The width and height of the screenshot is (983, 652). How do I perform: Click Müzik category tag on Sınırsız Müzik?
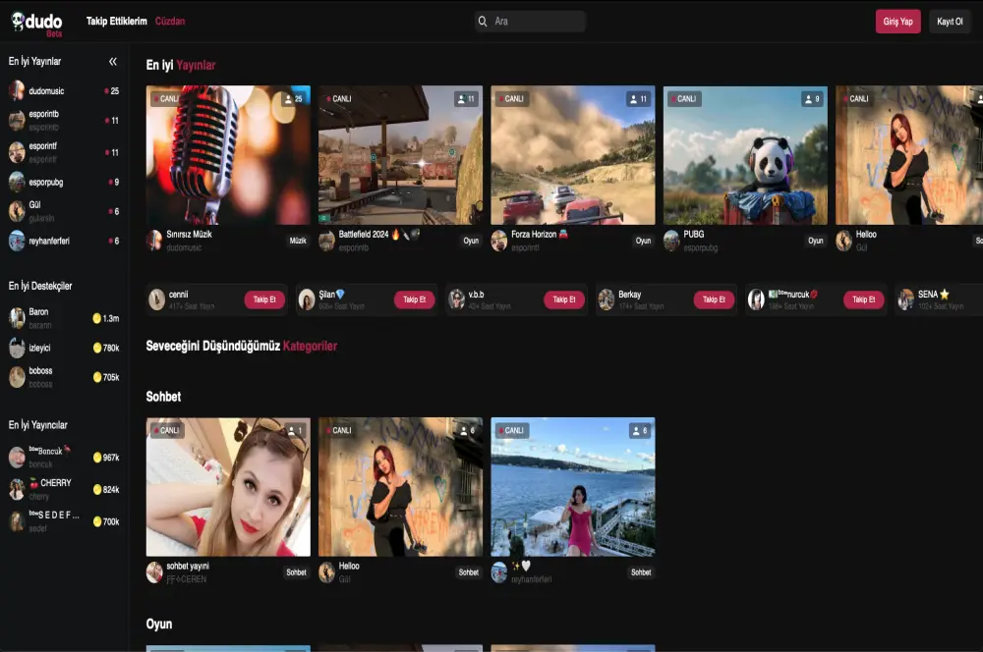pyautogui.click(x=298, y=241)
